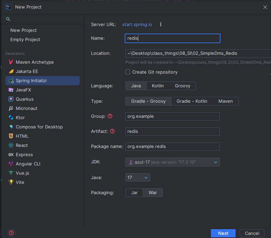Select Kotlin as the language
The height and width of the screenshot is (238, 271).
coord(158,86)
